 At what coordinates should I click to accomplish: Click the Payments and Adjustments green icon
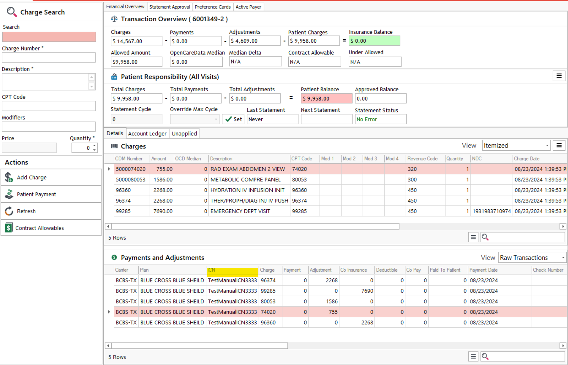[x=114, y=257]
